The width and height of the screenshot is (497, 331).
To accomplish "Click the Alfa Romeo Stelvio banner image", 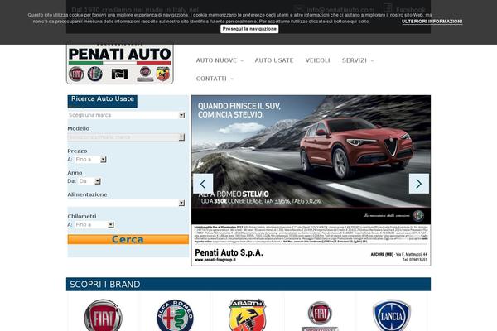I will pos(311,180).
